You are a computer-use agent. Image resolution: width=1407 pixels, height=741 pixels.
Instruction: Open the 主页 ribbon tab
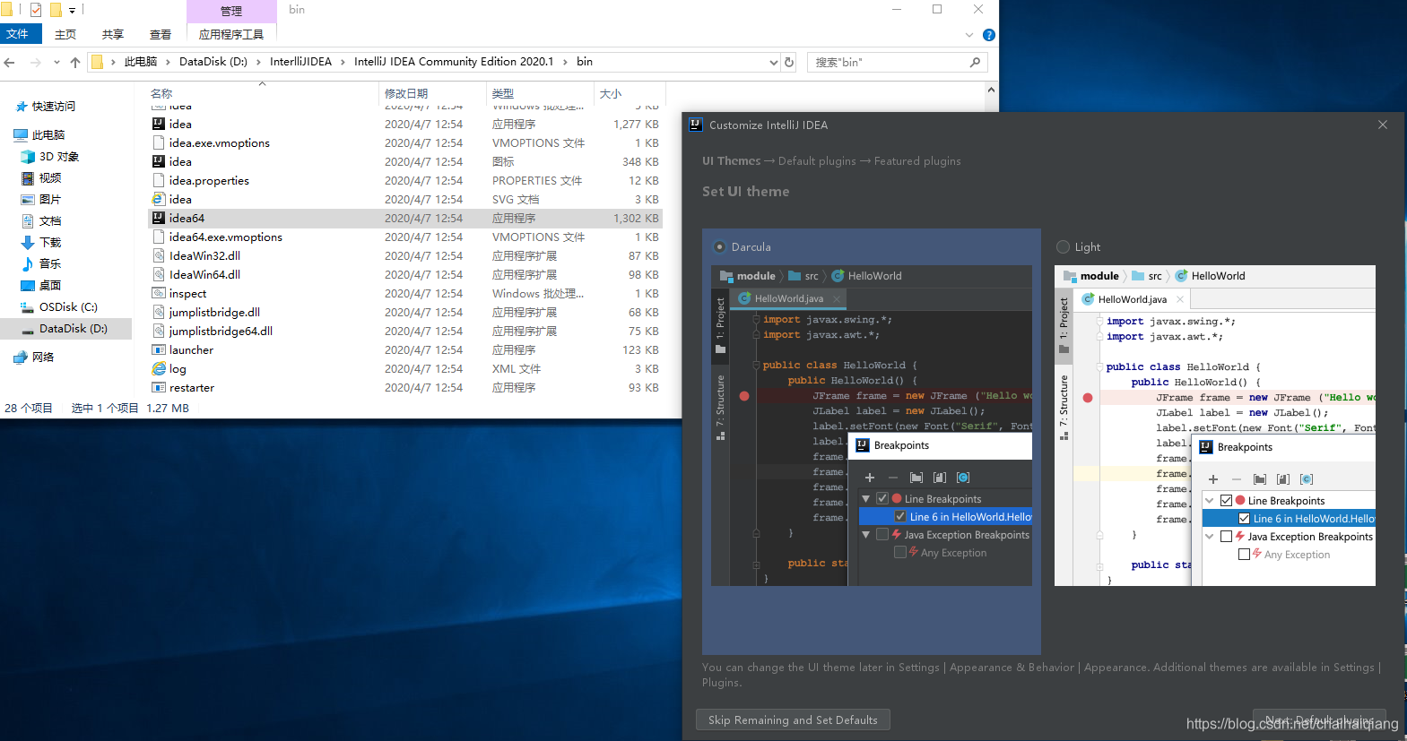(65, 34)
